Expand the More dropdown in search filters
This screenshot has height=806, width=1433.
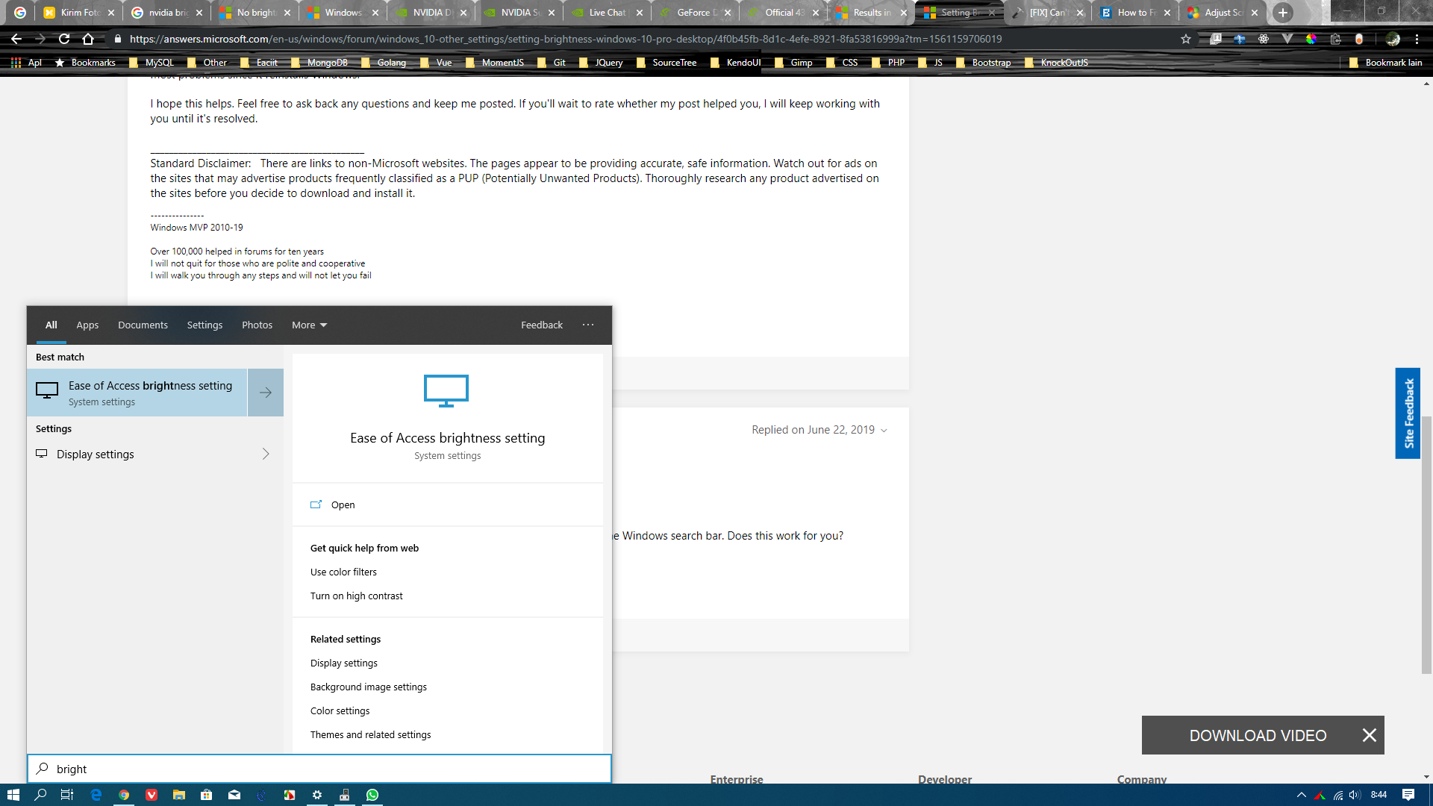pos(309,325)
